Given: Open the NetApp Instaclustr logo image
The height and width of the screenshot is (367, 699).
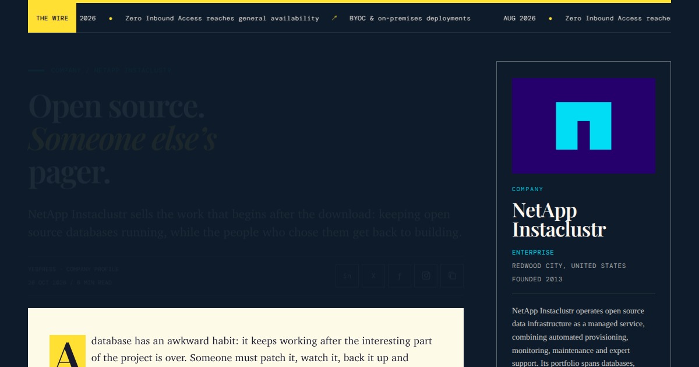Looking at the screenshot, I should (584, 126).
